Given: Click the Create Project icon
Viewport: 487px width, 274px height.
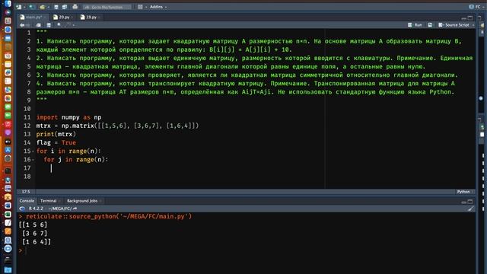Looking at the screenshot, I should coord(31,7).
